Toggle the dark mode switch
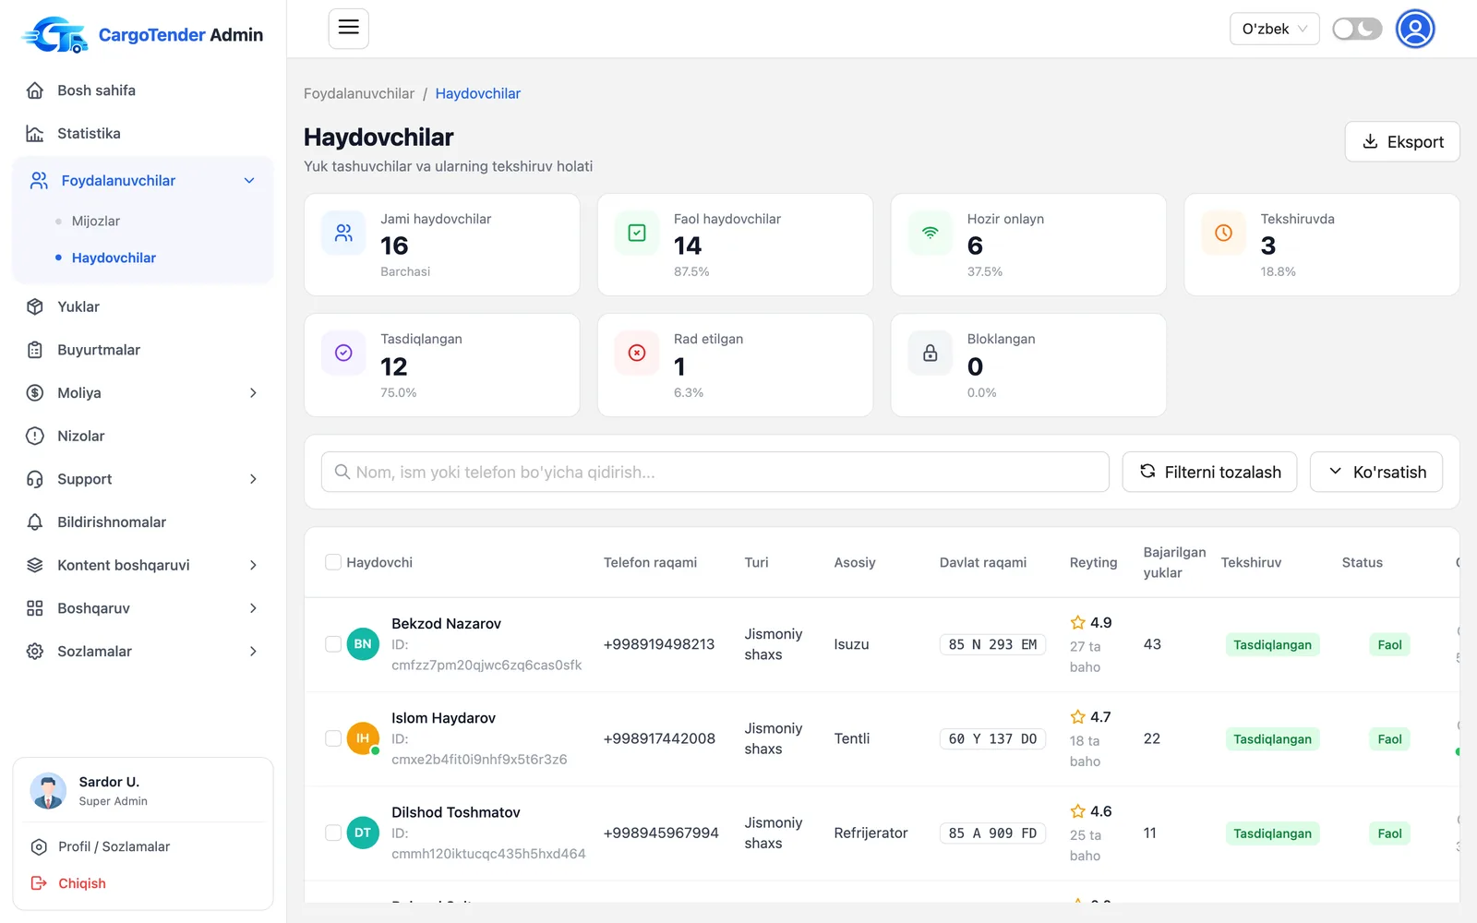 tap(1357, 29)
